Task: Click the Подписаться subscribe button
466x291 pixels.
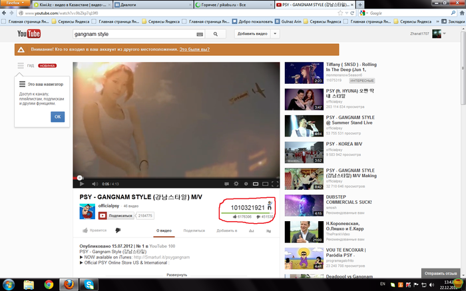Action: pyautogui.click(x=116, y=216)
